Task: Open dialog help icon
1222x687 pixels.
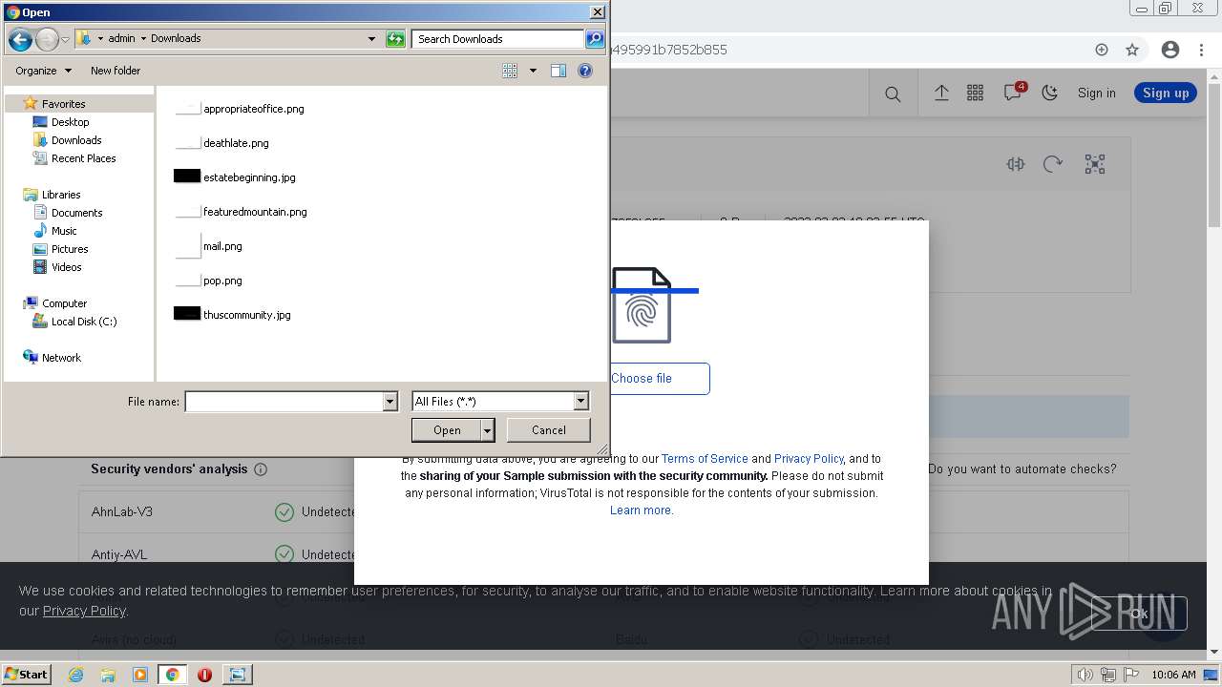Action: click(x=585, y=71)
